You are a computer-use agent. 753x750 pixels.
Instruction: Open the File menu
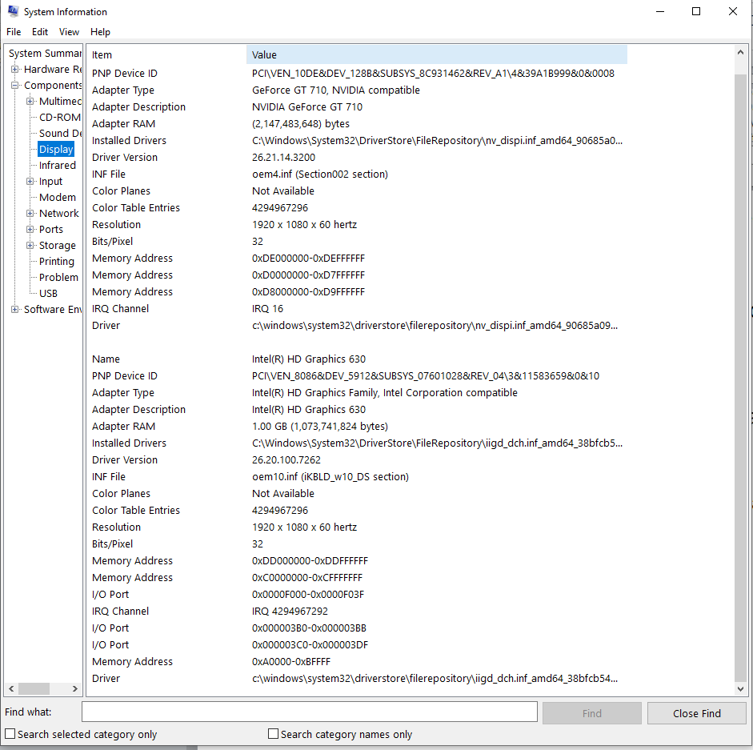(x=14, y=32)
